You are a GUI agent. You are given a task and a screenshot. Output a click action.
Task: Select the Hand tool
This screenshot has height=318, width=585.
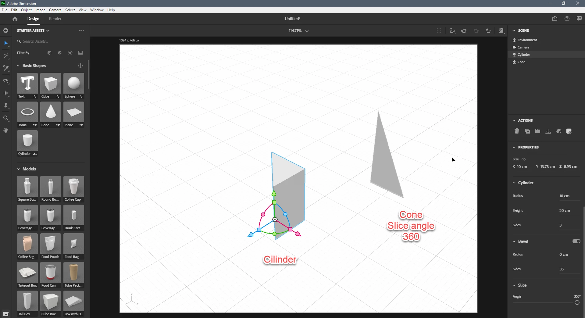pos(6,130)
